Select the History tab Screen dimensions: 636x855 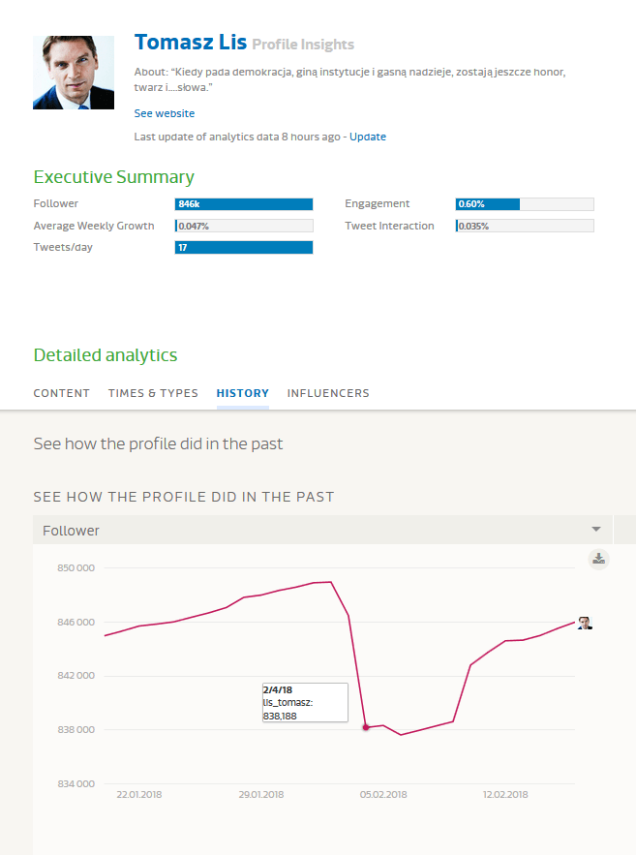pos(243,393)
